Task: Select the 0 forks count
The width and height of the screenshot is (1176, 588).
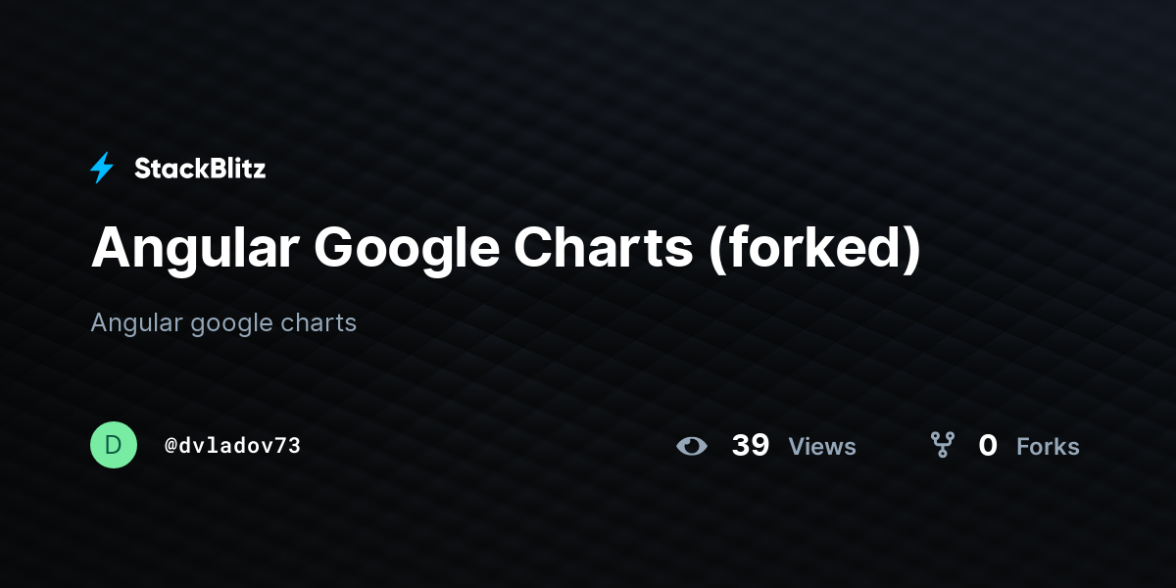Action: (988, 446)
